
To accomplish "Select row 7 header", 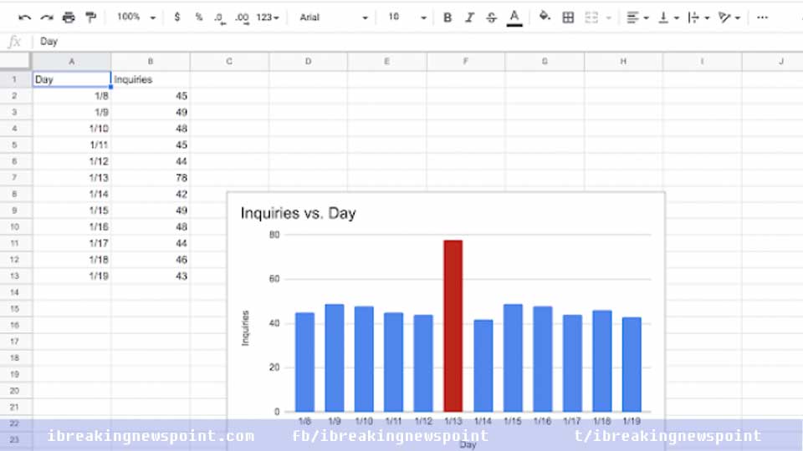I will pos(15,178).
